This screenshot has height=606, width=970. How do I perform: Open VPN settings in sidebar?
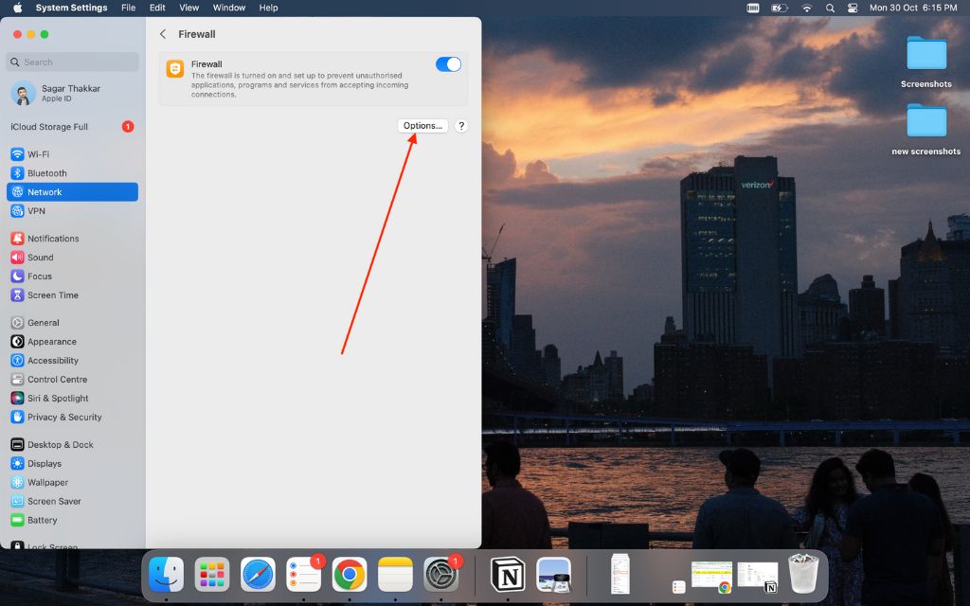point(36,211)
